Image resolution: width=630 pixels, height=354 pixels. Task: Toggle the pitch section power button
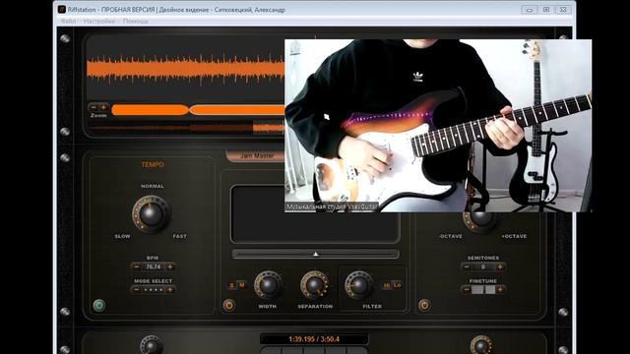tap(424, 305)
